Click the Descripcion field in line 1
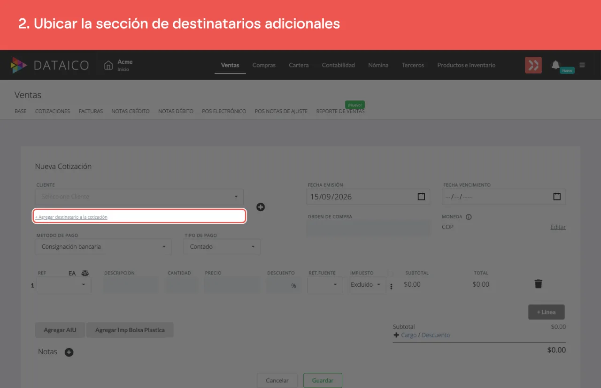The height and width of the screenshot is (388, 601). coord(131,285)
